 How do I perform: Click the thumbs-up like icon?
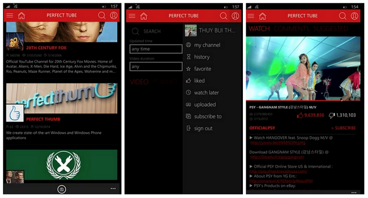(x=300, y=115)
